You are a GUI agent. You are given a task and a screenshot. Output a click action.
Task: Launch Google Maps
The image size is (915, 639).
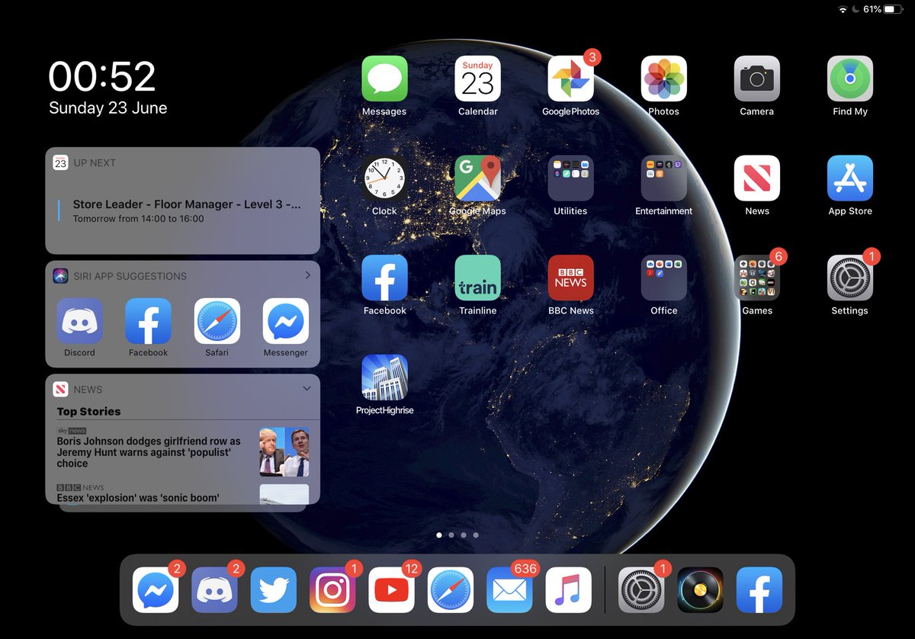[477, 179]
